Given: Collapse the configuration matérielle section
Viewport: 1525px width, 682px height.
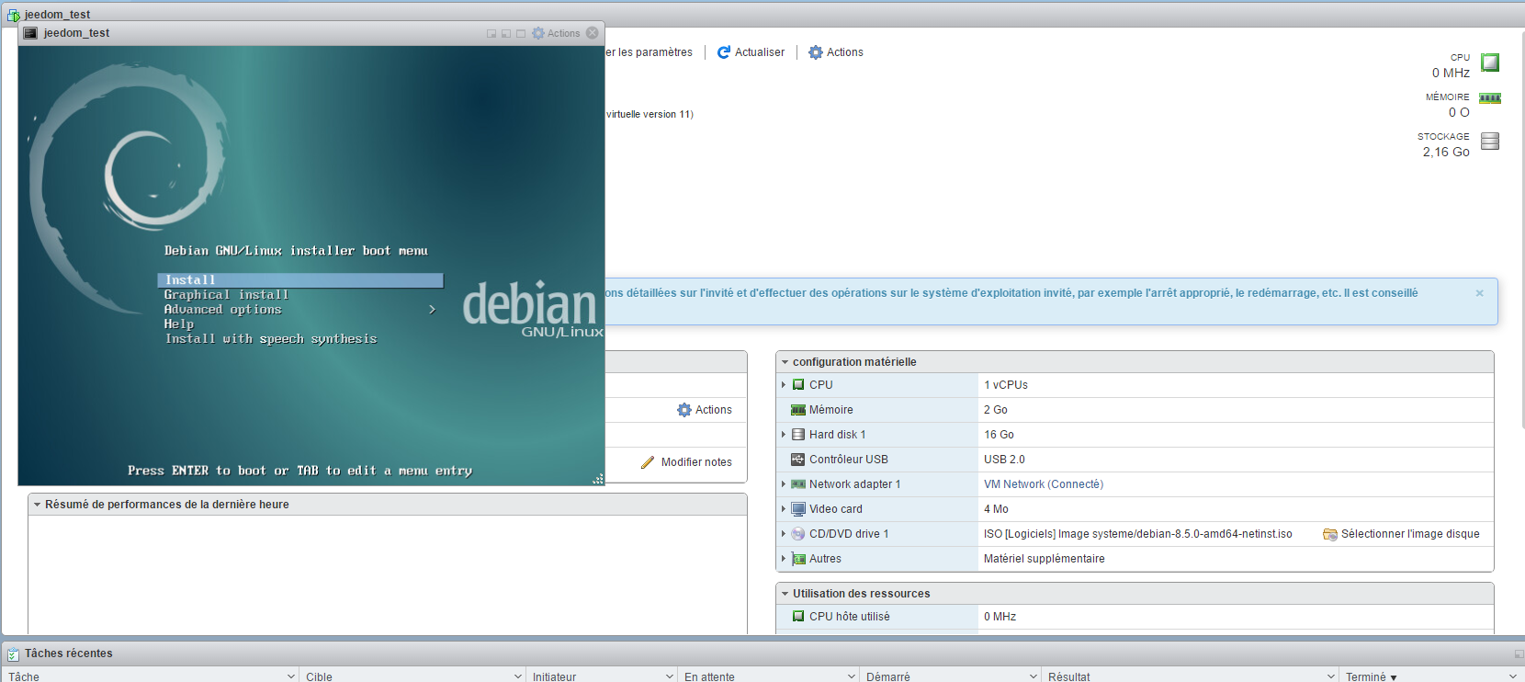Looking at the screenshot, I should coord(785,362).
